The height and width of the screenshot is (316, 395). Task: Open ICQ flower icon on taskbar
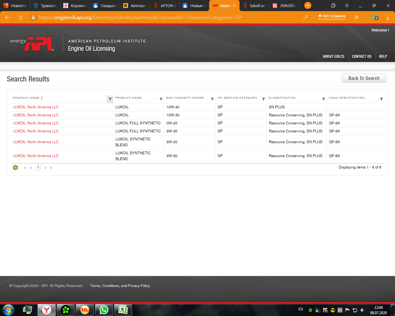click(x=66, y=310)
